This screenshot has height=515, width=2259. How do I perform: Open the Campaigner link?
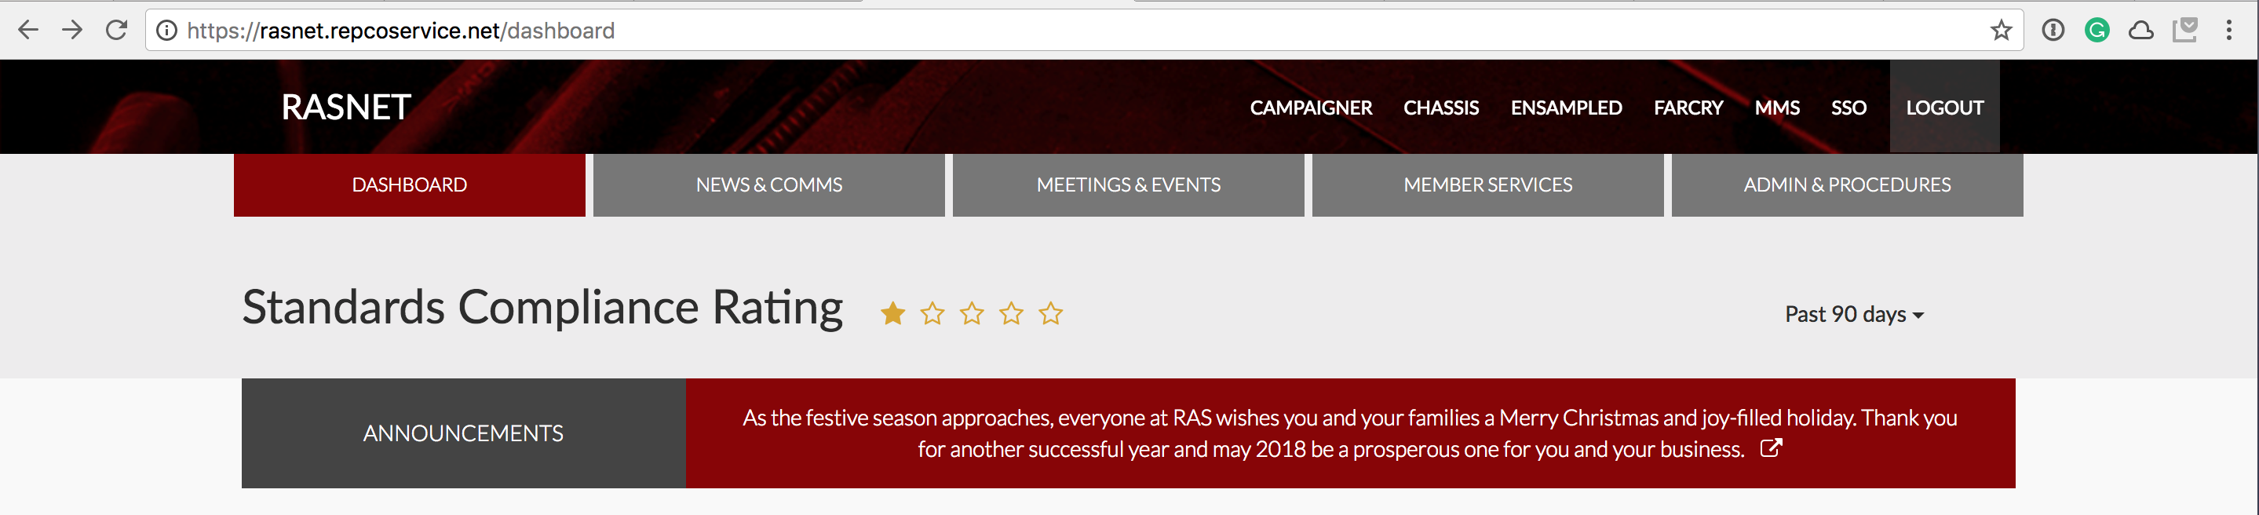1310,108
